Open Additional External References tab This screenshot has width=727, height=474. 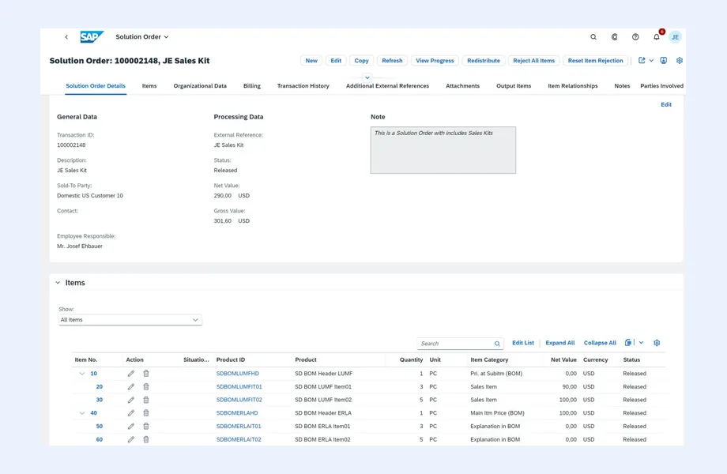(x=388, y=86)
